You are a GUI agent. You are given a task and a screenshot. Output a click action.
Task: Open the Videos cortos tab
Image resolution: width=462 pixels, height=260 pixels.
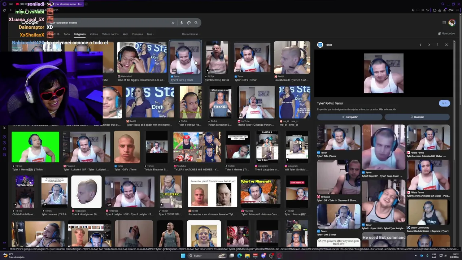tap(110, 34)
